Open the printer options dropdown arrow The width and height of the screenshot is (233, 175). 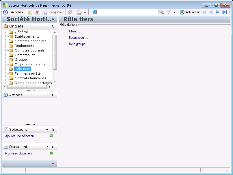(85, 12)
